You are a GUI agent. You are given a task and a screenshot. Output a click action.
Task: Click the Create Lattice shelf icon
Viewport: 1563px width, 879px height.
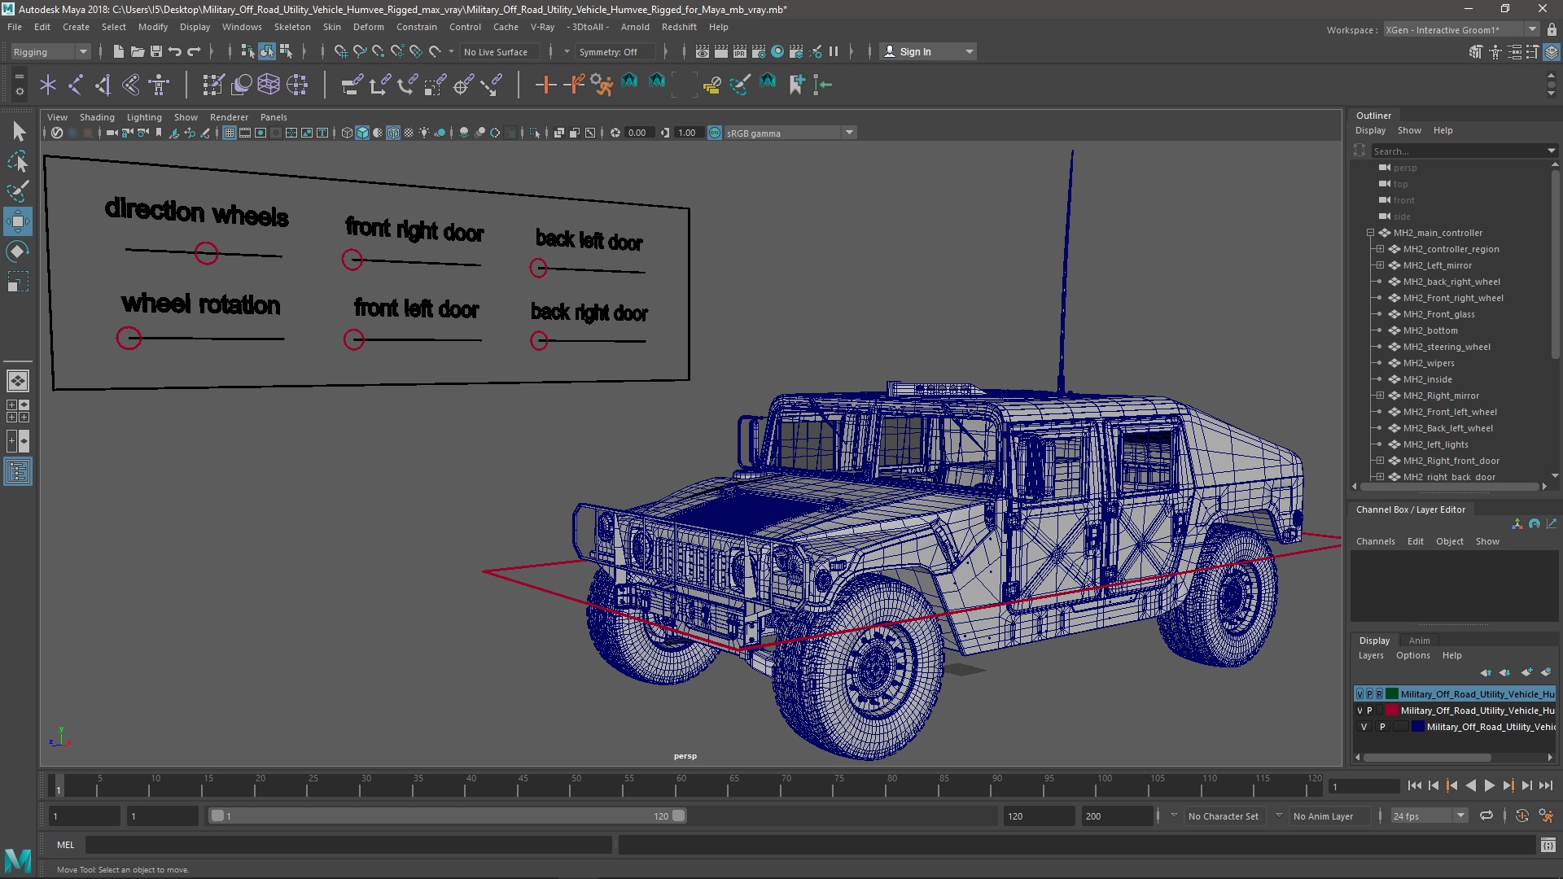(269, 85)
